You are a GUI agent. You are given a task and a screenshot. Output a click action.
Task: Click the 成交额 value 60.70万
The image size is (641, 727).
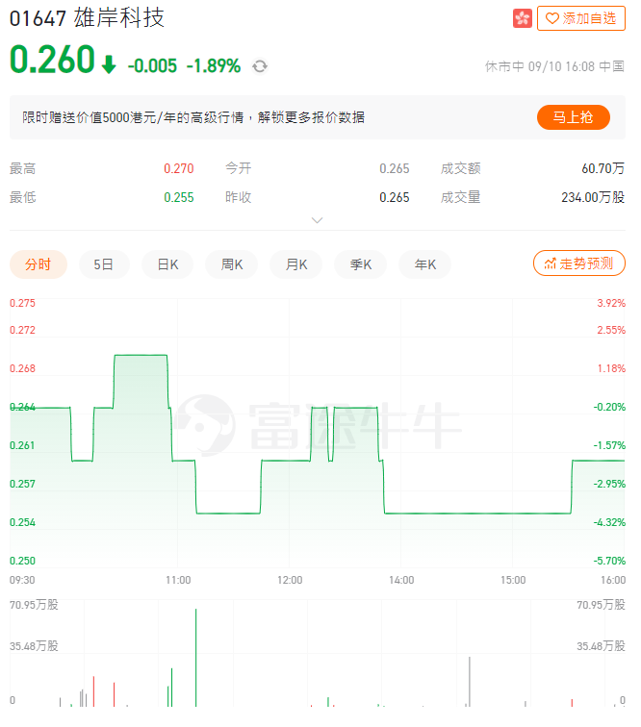[603, 168]
